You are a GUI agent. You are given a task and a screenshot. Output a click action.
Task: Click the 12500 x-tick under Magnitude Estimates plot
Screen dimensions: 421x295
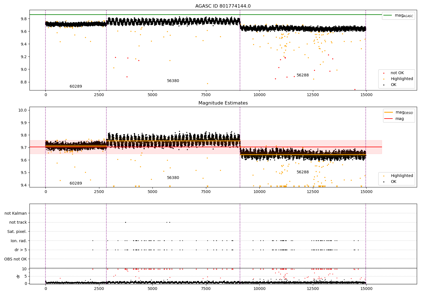(x=313, y=192)
